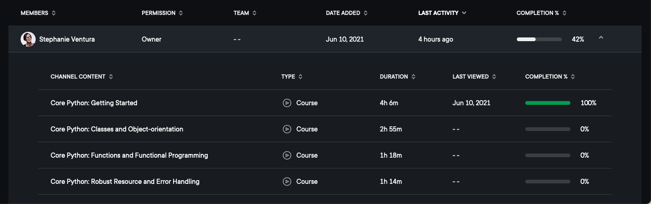Click the Last Viewed column header
The width and height of the screenshot is (651, 204).
[x=470, y=77]
